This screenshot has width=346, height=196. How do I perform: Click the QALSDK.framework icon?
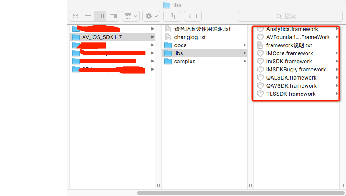(260, 77)
